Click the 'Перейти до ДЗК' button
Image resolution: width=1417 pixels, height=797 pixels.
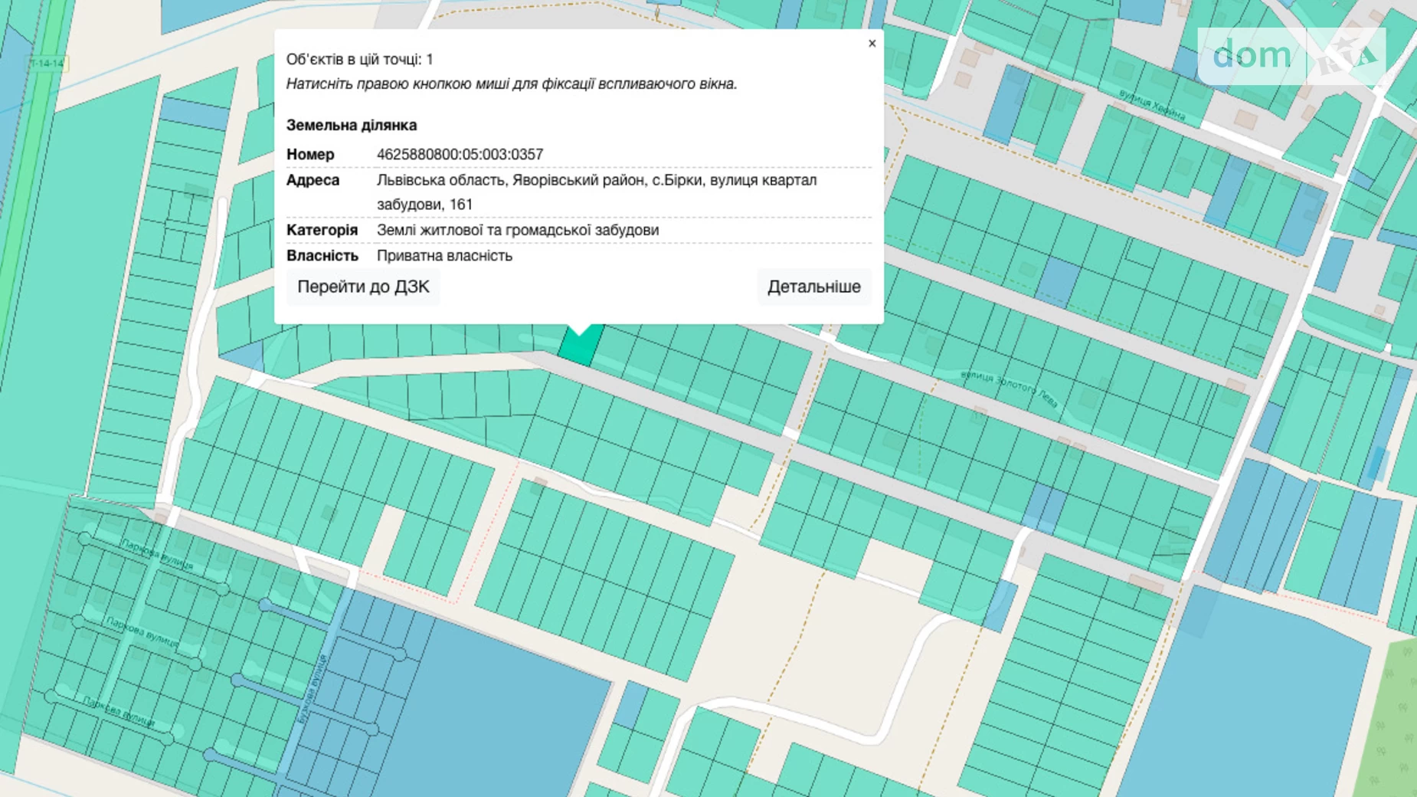(x=363, y=287)
